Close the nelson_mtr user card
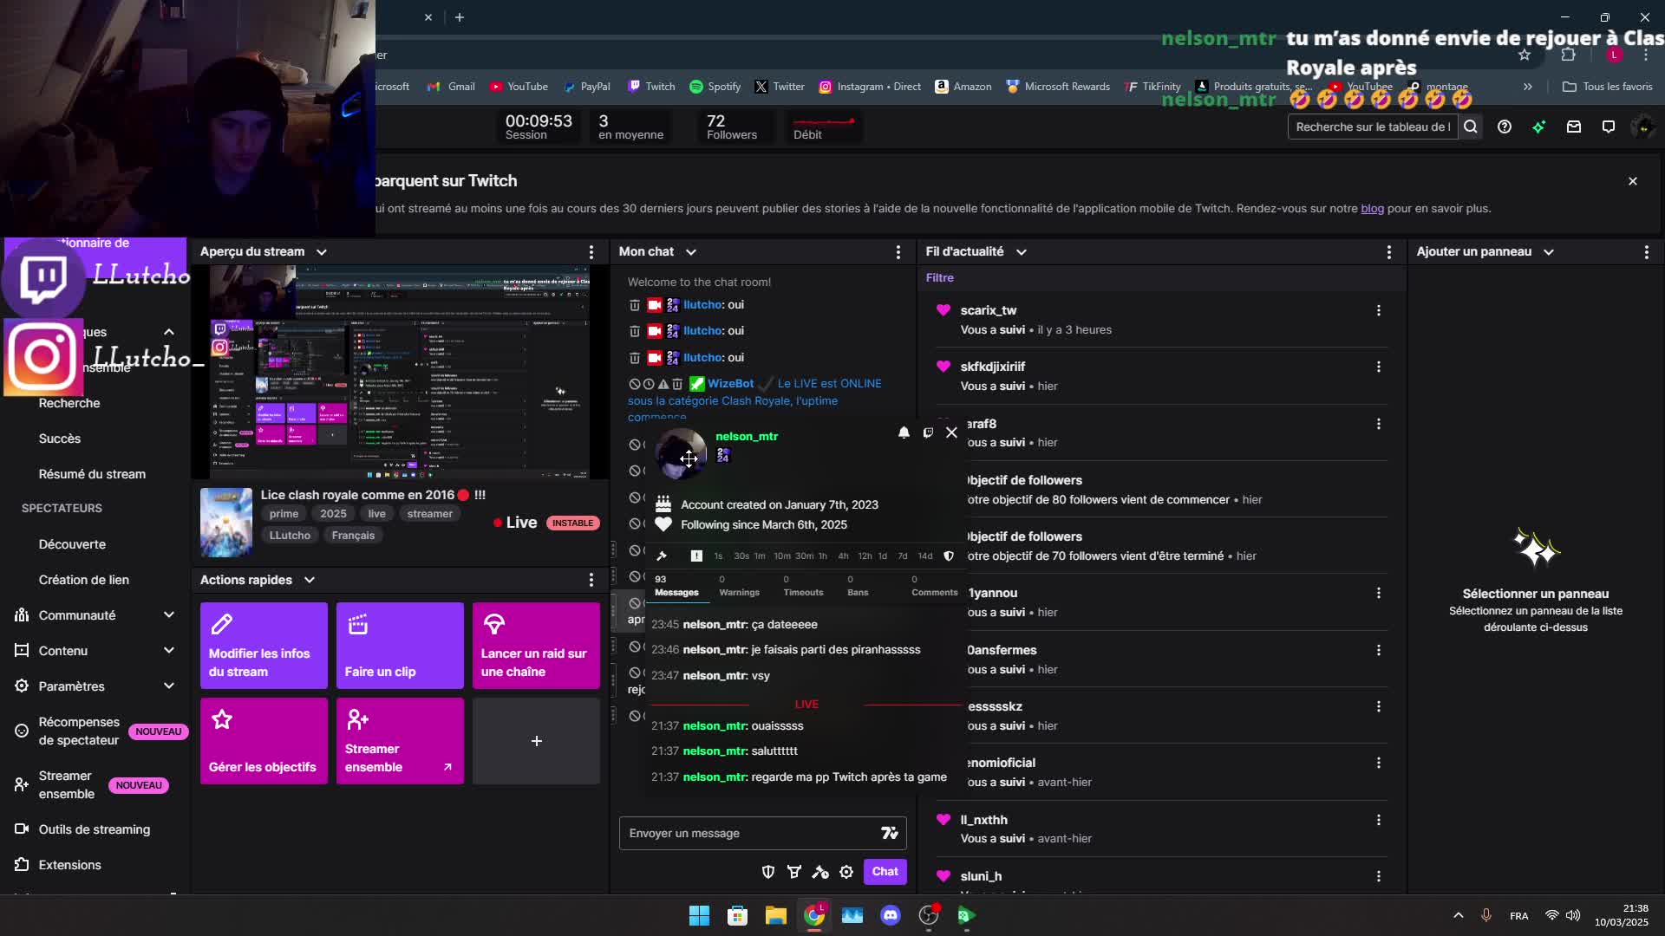Screen dimensions: 1665x936 [x=951, y=432]
